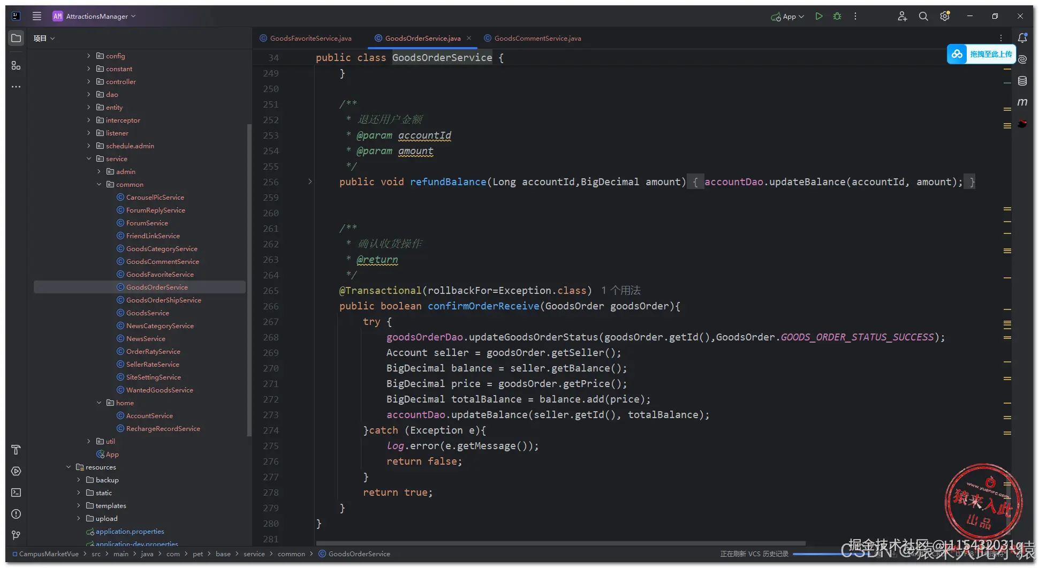Click the refundBalance method name
Screen dimensions: 1039x568
click(448, 182)
